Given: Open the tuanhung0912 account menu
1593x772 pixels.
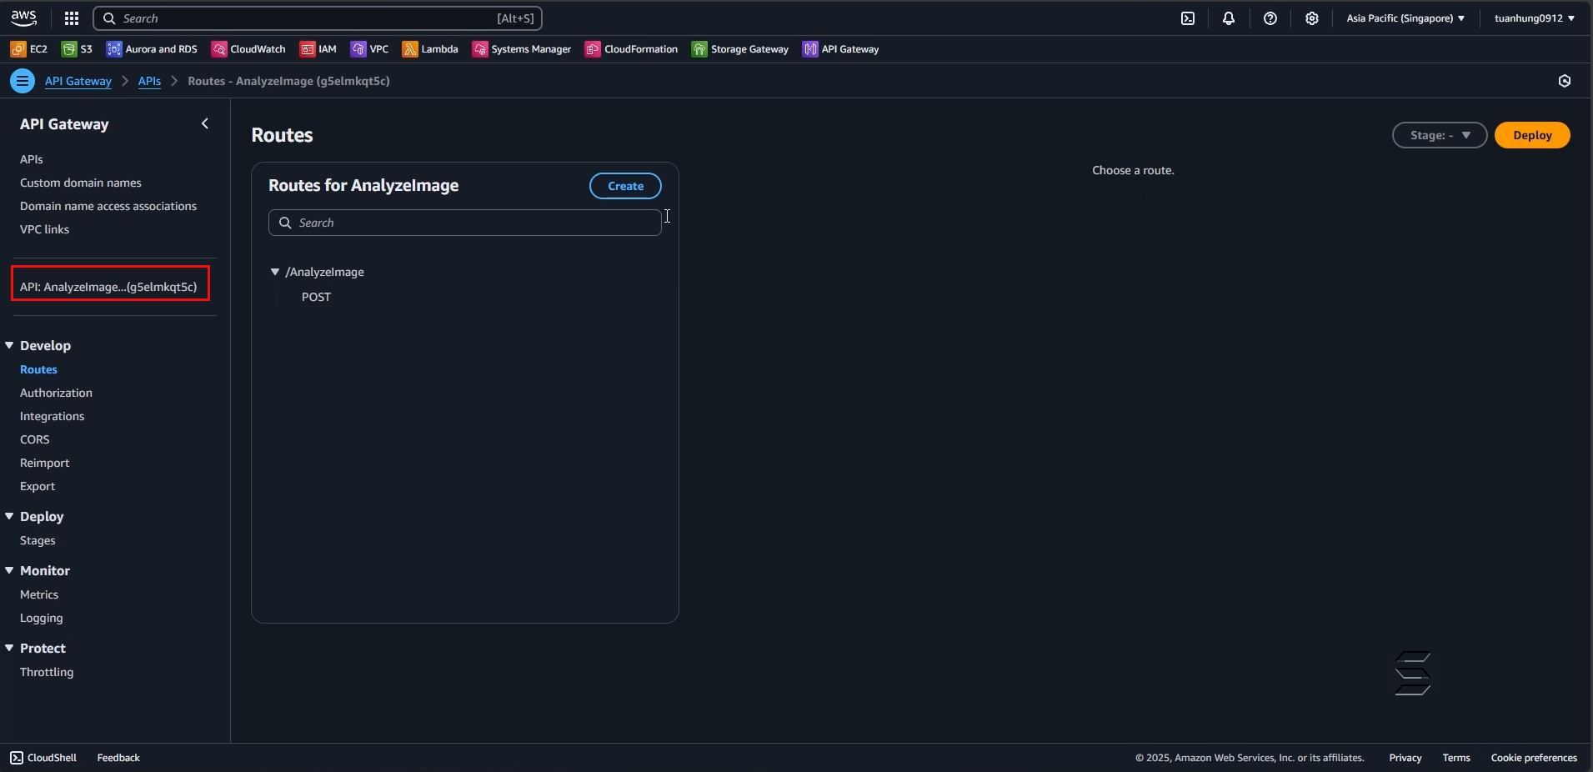Looking at the screenshot, I should (x=1535, y=18).
